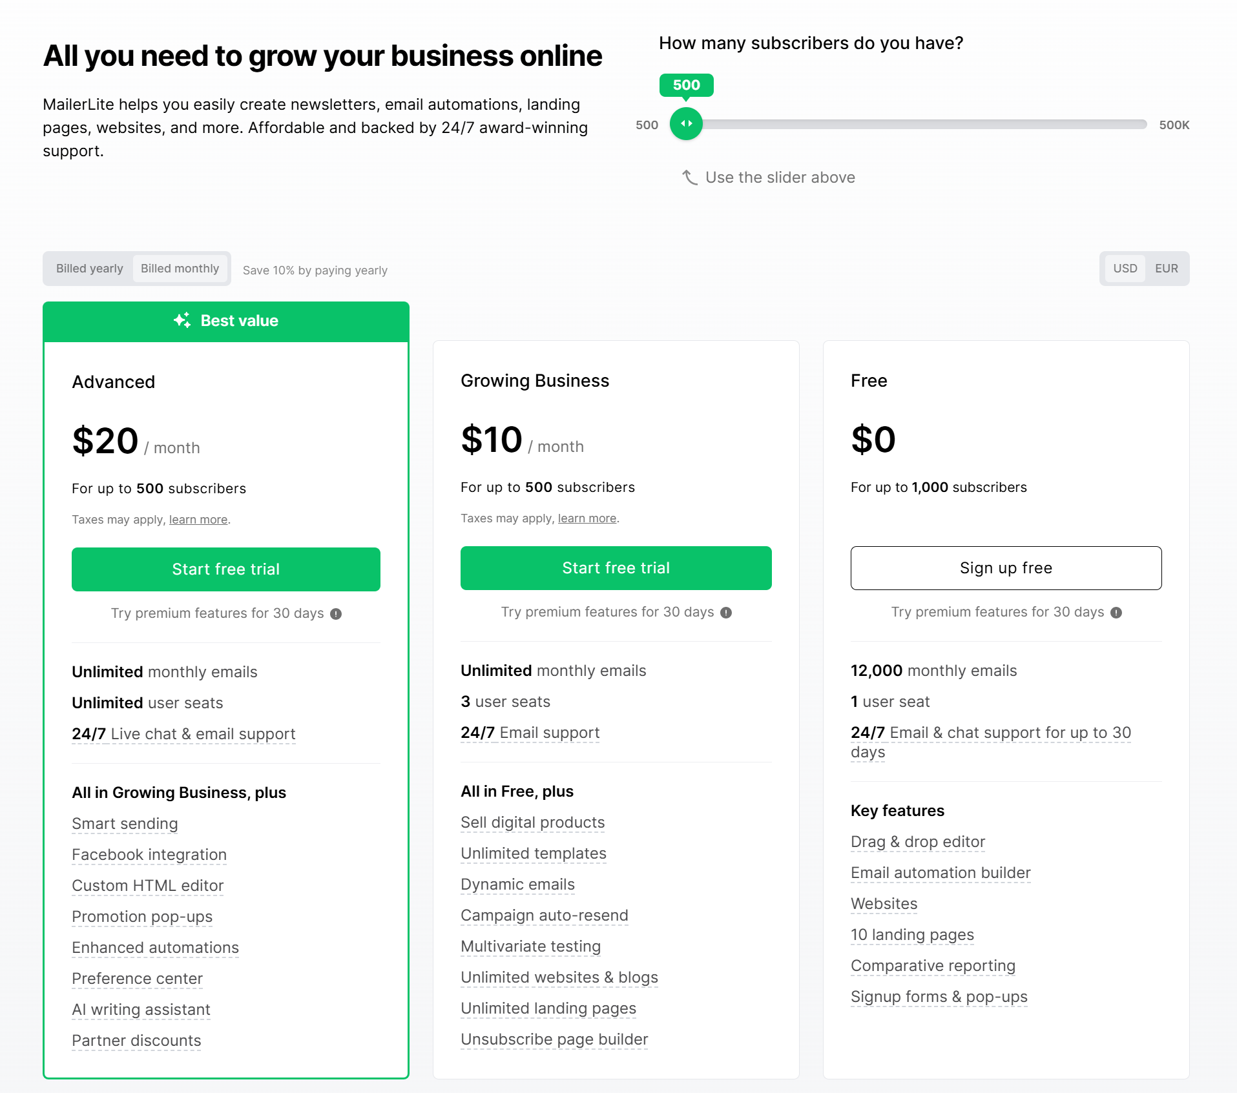Image resolution: width=1237 pixels, height=1093 pixels.
Task: Click the green subscriber slider handle
Action: [686, 124]
